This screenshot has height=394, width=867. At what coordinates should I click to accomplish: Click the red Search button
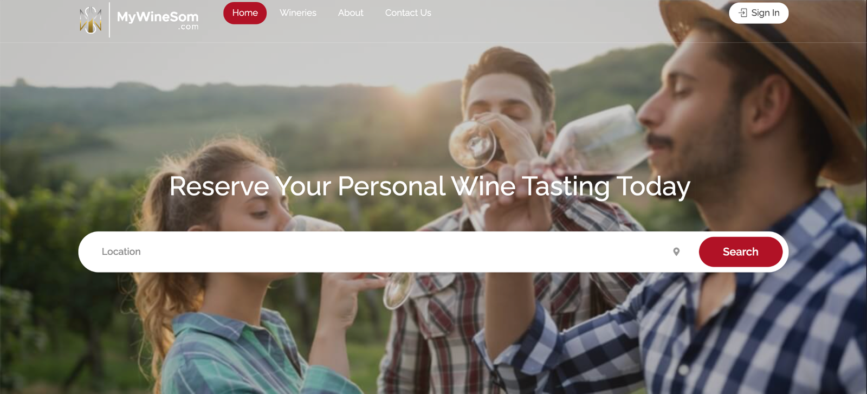pos(741,251)
